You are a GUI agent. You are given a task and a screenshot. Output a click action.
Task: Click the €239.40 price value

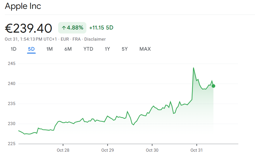point(28,28)
